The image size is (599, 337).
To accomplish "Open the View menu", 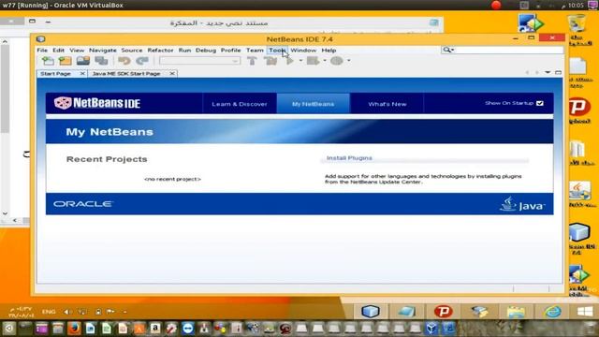I will (x=77, y=50).
